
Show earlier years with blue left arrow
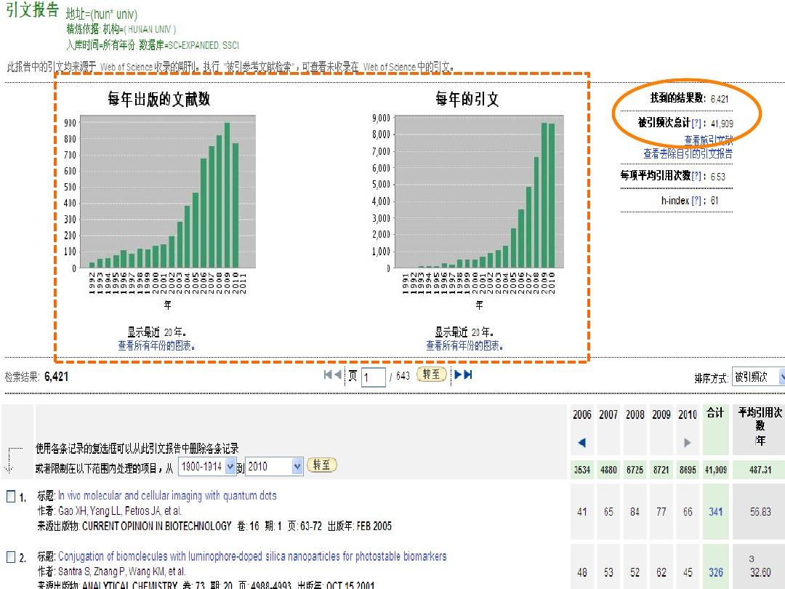coord(581,442)
